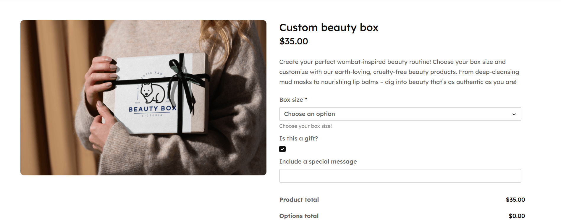
Task: Click the "Options total" label
Action: [299, 216]
